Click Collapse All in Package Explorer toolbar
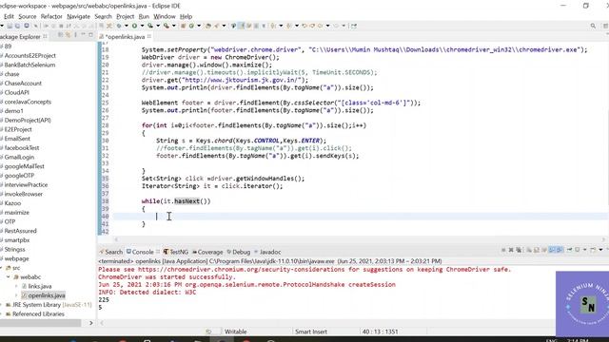Viewport: 609px width, 342px height. 60,35
